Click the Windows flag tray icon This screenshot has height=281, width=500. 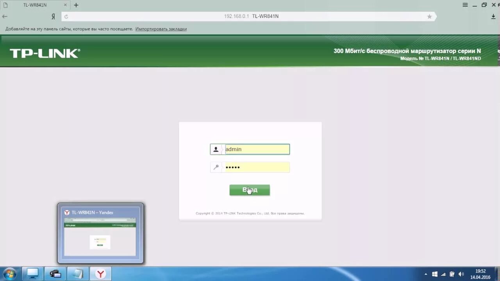pyautogui.click(x=435, y=274)
